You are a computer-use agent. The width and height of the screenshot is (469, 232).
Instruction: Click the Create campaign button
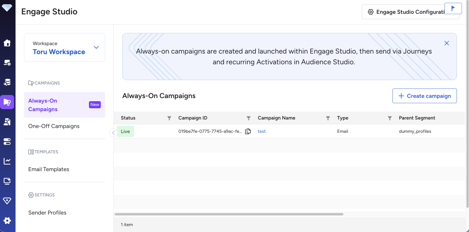[x=424, y=96]
